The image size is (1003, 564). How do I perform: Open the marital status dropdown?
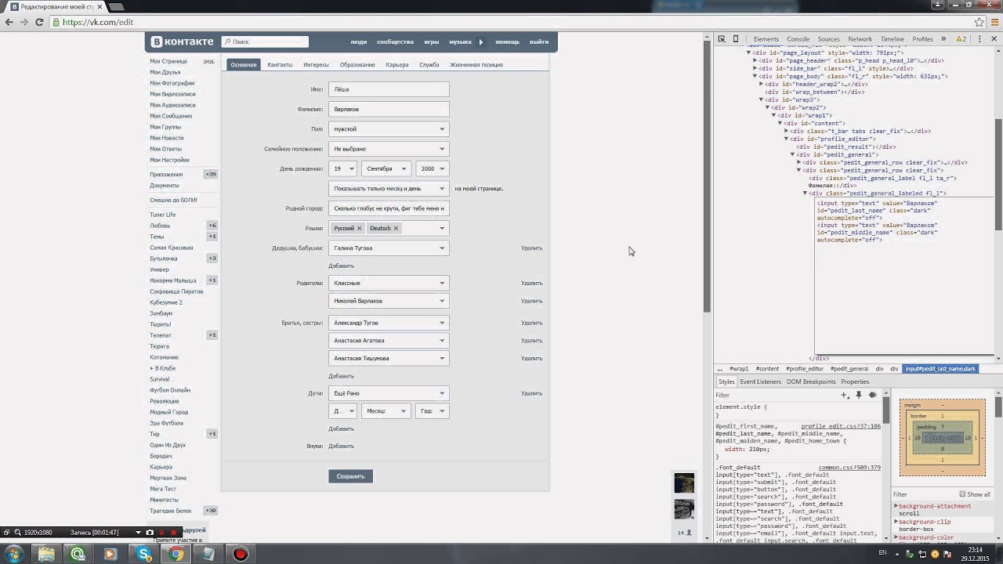click(x=389, y=149)
